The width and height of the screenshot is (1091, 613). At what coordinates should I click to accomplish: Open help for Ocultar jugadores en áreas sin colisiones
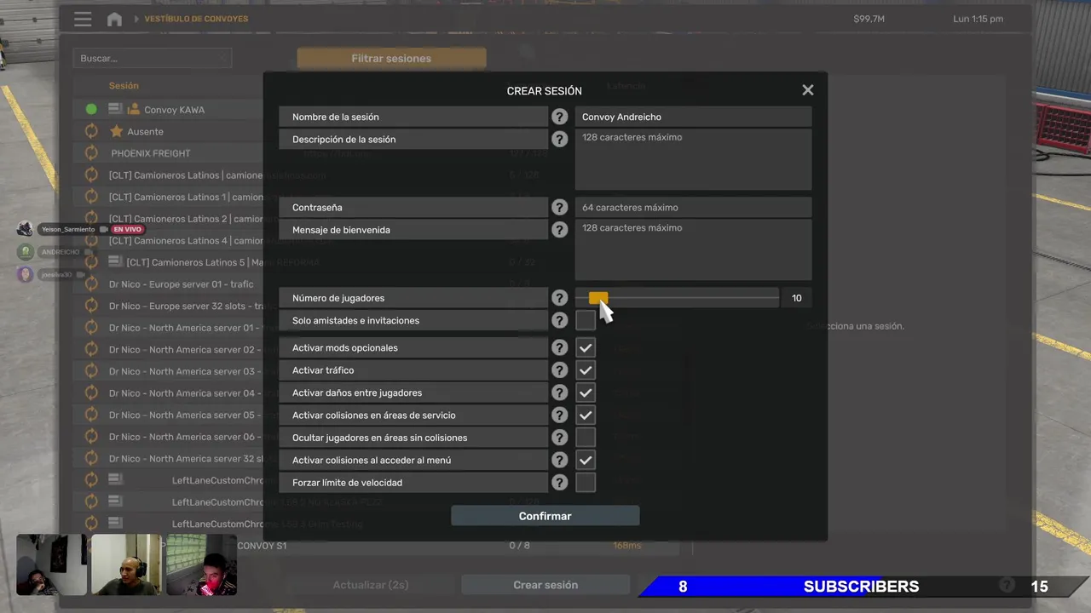(559, 438)
